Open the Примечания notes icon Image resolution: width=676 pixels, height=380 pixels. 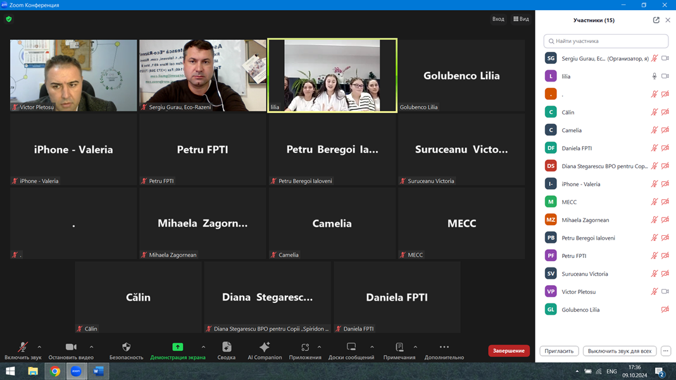coord(399,347)
